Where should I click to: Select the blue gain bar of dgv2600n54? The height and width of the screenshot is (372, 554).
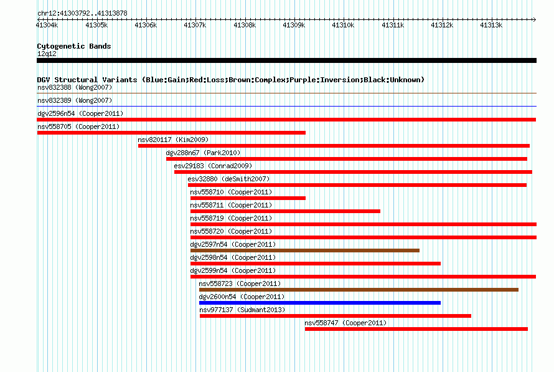(x=320, y=303)
